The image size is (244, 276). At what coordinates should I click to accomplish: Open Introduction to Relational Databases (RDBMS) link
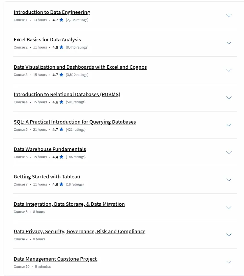click(67, 95)
